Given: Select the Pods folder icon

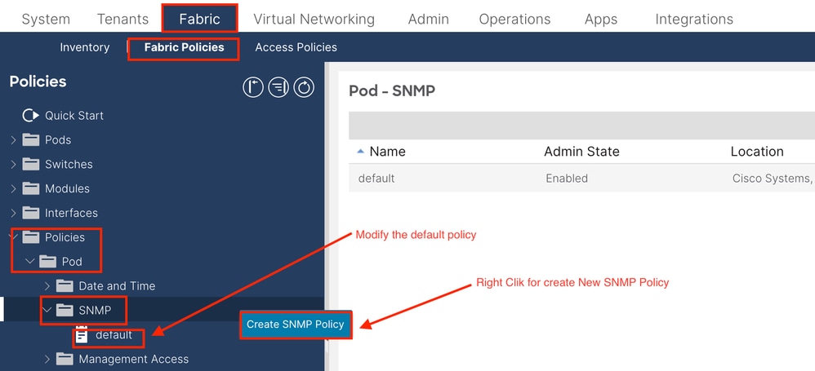Looking at the screenshot, I should pos(31,139).
